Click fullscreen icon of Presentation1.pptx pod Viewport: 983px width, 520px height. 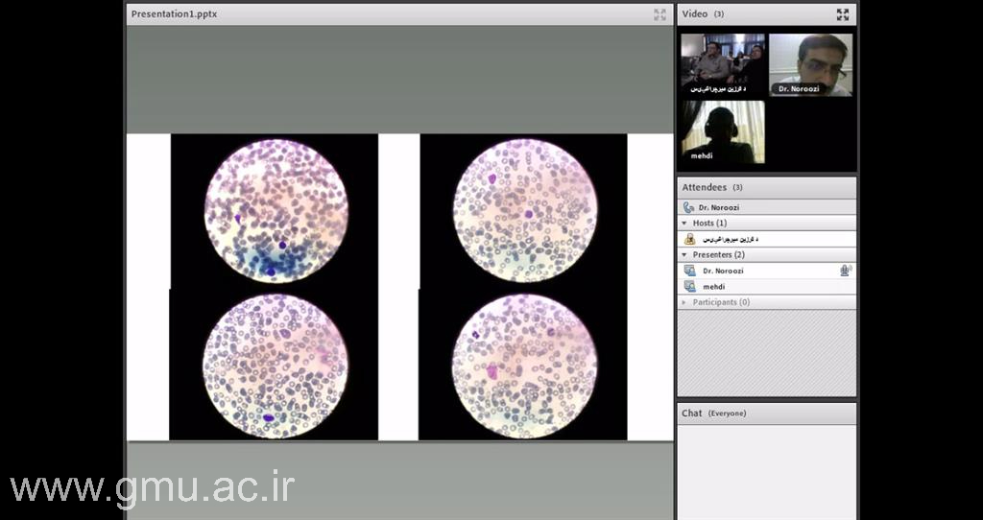pos(659,14)
